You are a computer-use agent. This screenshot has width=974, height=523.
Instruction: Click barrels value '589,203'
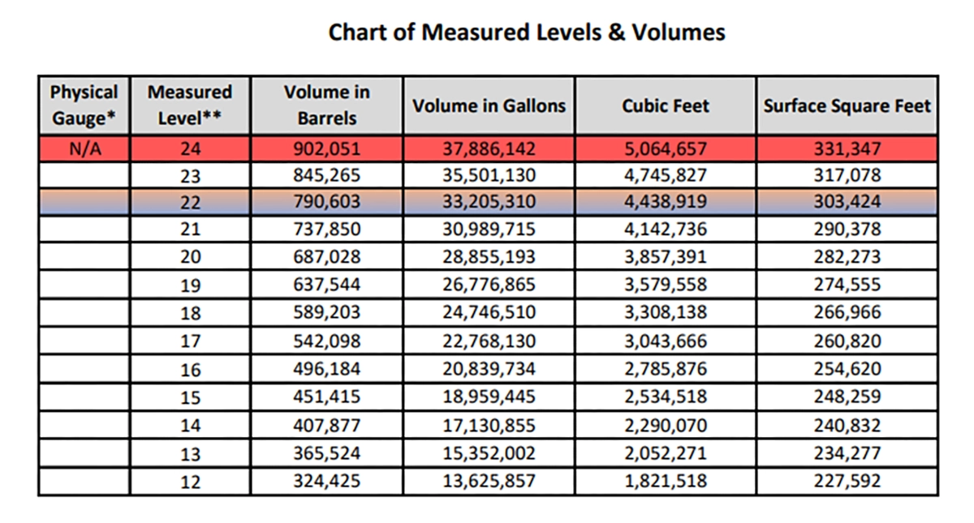[326, 313]
